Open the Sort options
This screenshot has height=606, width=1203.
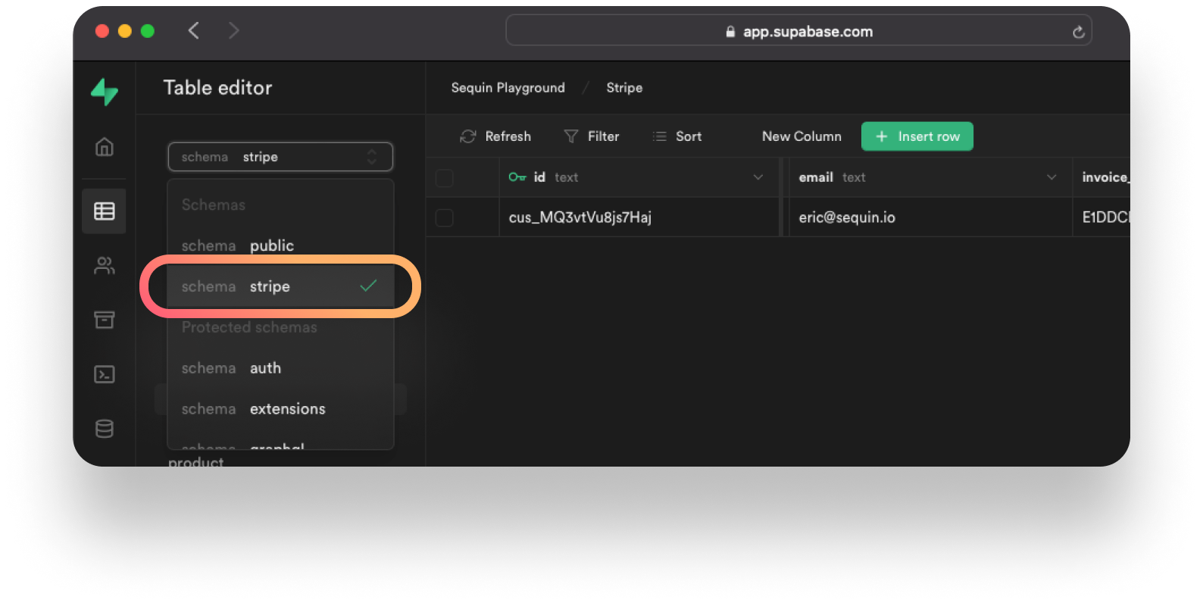[x=677, y=136]
